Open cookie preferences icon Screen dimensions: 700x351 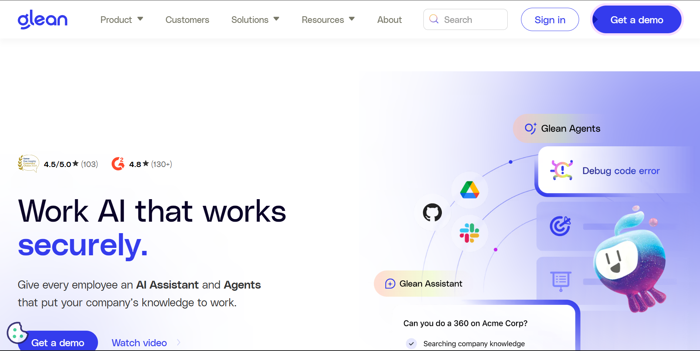17,333
